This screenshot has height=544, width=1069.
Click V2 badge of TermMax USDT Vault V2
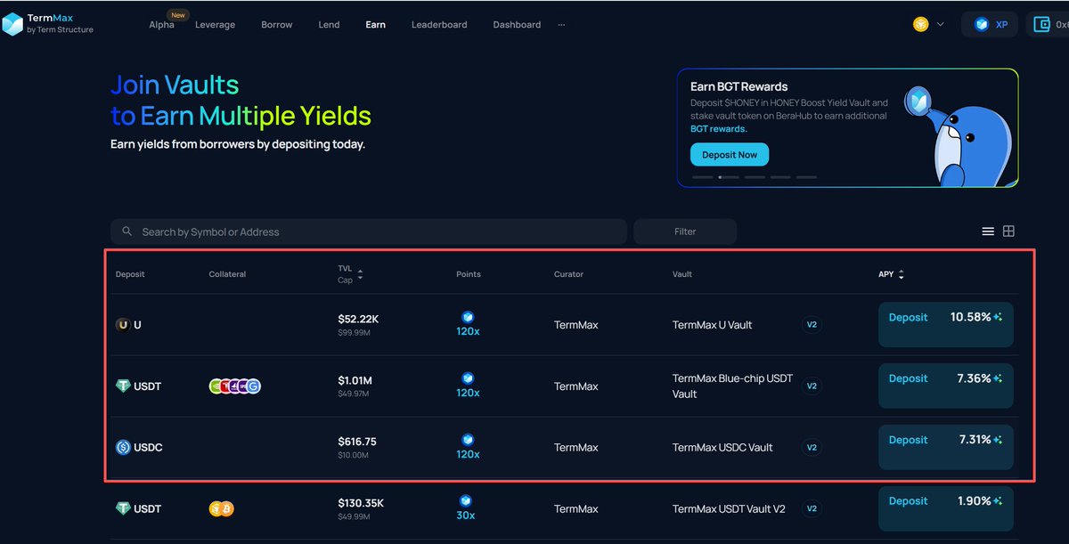[x=812, y=509]
